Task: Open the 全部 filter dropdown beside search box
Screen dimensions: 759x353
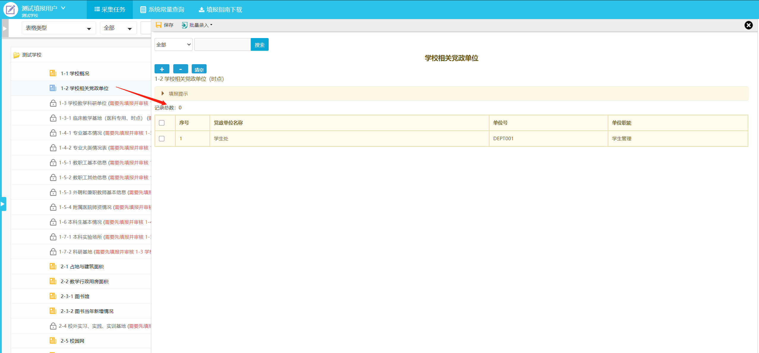Action: [173, 45]
